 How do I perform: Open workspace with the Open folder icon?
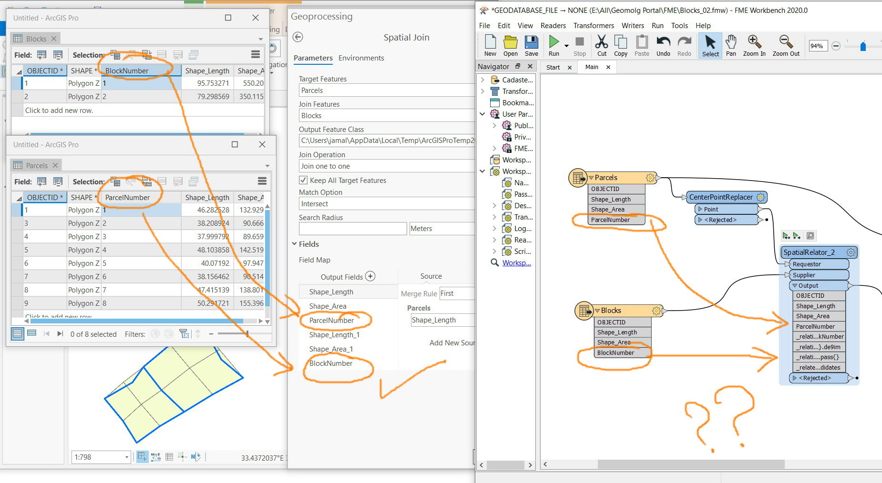[x=511, y=46]
